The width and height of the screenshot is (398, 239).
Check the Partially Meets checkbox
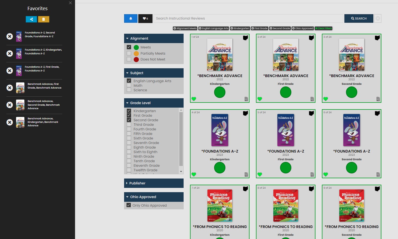click(x=129, y=53)
